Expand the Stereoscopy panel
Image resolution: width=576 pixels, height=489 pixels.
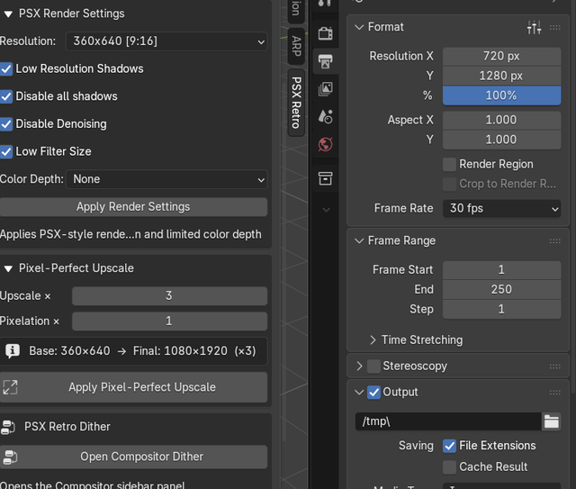coord(359,367)
